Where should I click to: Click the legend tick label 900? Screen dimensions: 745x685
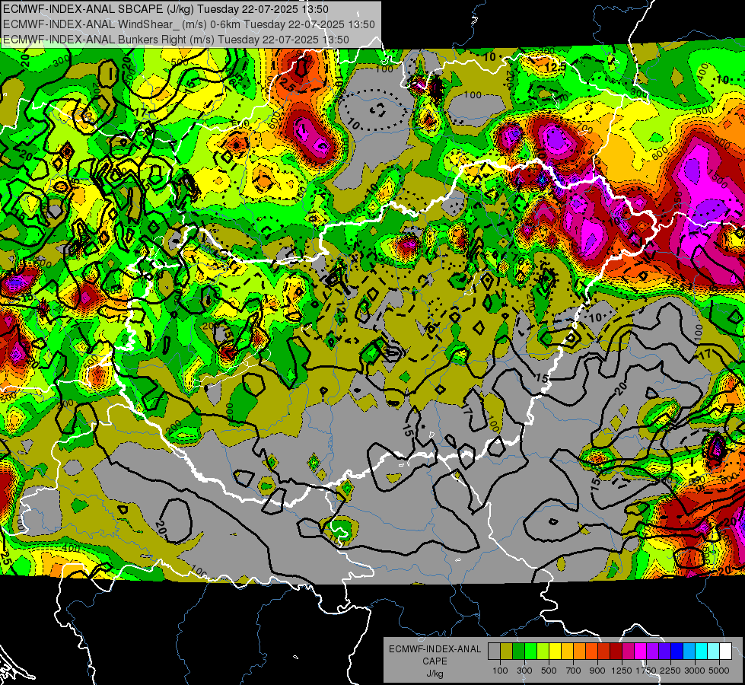tap(597, 671)
